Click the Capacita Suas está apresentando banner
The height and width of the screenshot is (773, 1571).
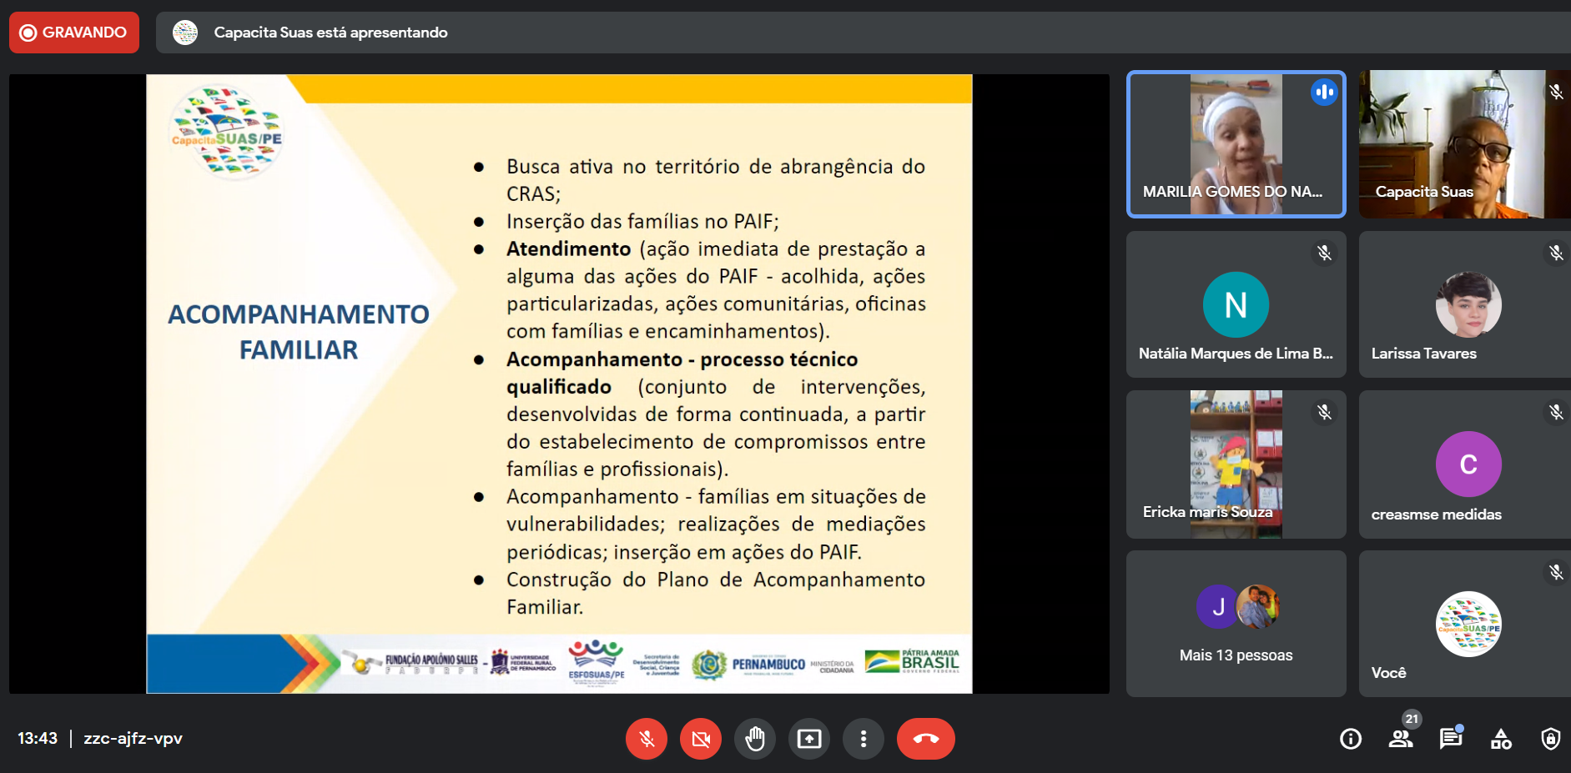pyautogui.click(x=330, y=33)
